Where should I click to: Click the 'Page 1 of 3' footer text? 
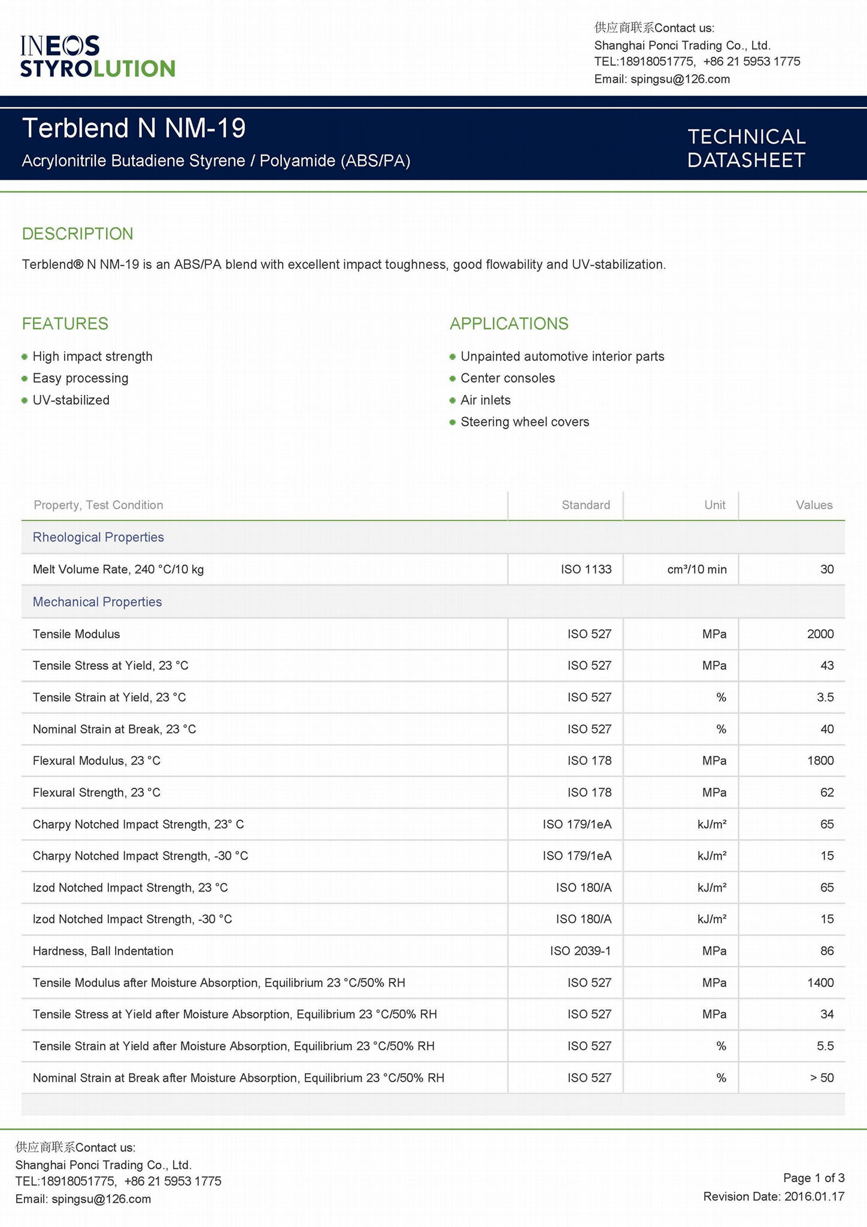[814, 1178]
